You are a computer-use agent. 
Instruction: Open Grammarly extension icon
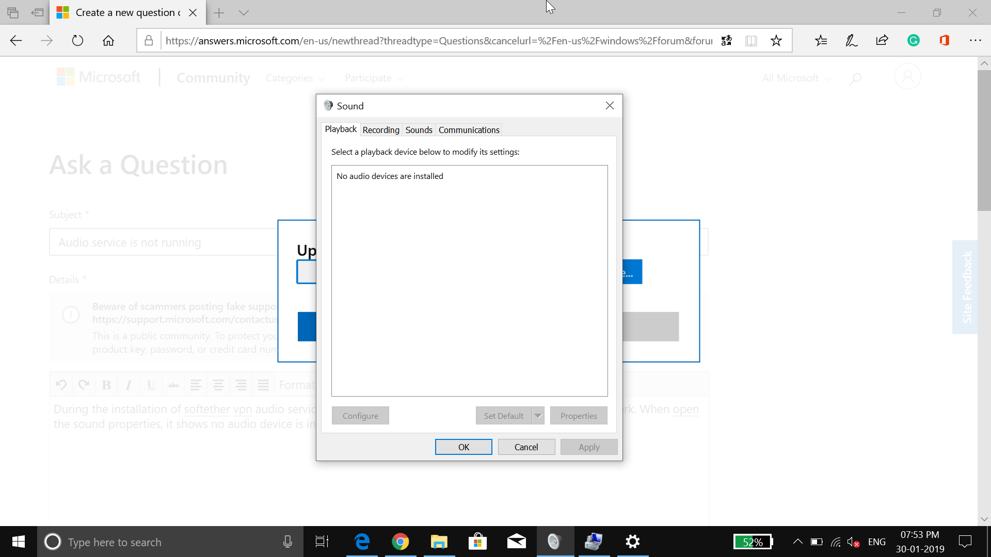(x=914, y=41)
